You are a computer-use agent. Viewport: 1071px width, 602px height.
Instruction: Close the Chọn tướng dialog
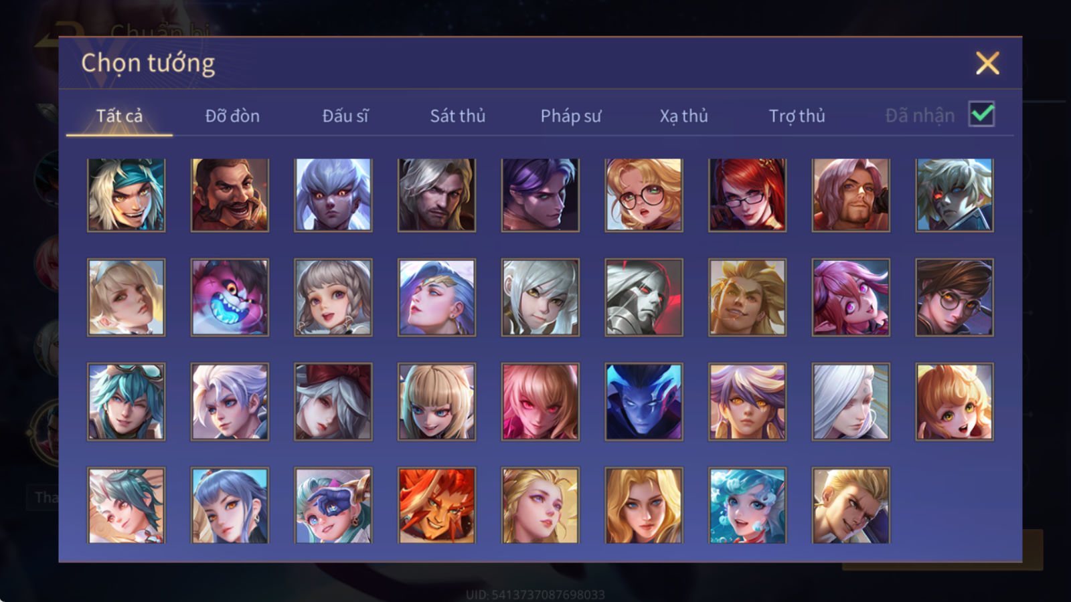coord(987,63)
